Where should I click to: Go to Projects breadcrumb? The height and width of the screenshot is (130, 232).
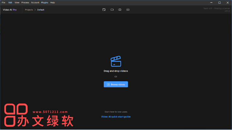tap(29, 10)
